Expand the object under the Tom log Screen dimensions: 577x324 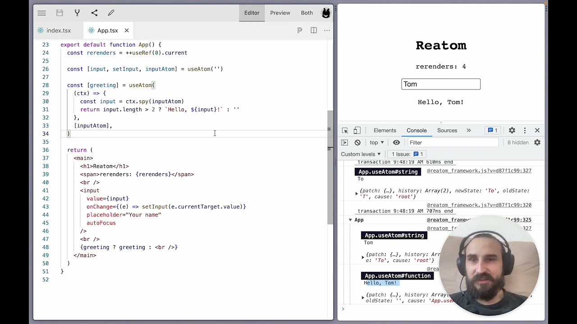click(363, 257)
